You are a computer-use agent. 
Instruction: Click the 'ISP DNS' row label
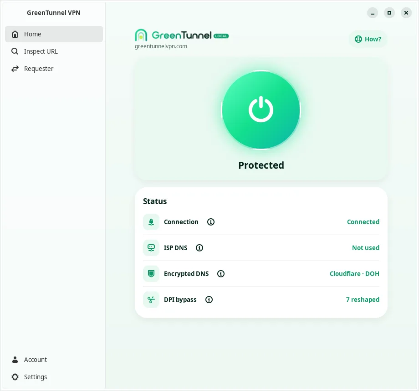[x=175, y=248]
